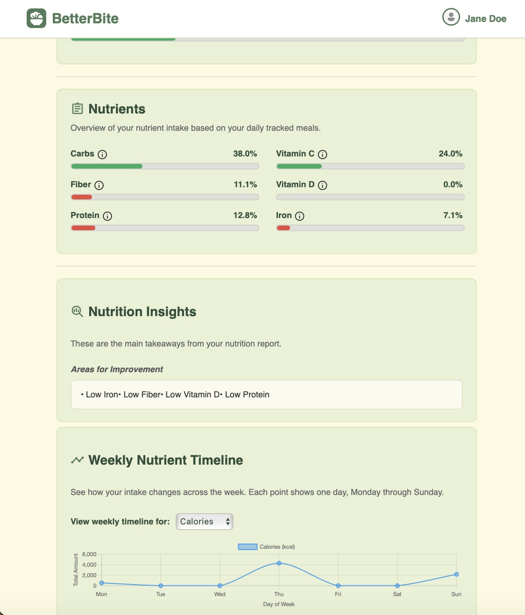This screenshot has height=615, width=525.
Task: Open the weekly timeline nutrient dropdown
Action: (x=204, y=522)
